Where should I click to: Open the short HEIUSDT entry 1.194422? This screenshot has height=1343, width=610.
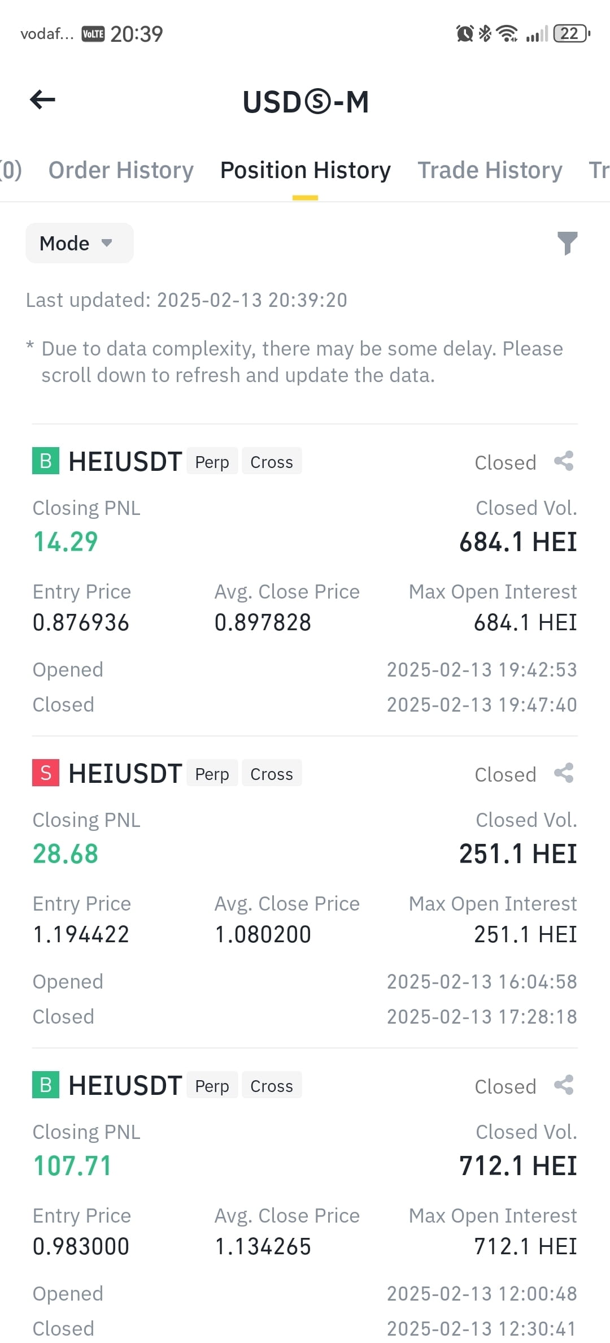coord(305,892)
